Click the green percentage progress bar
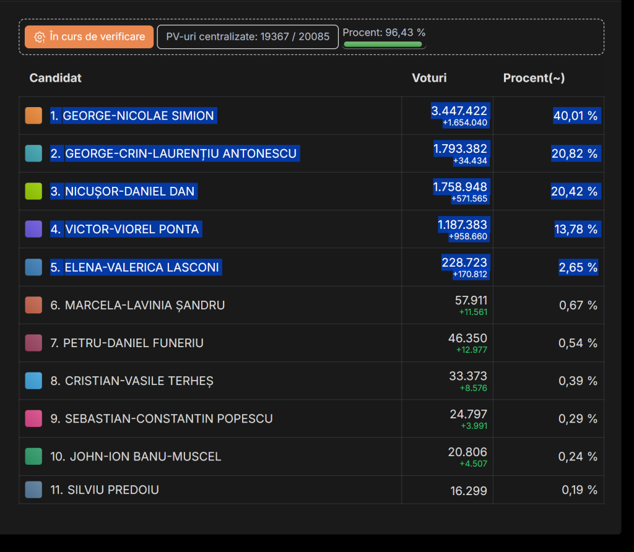Screen dimensions: 634x552 click(383, 45)
